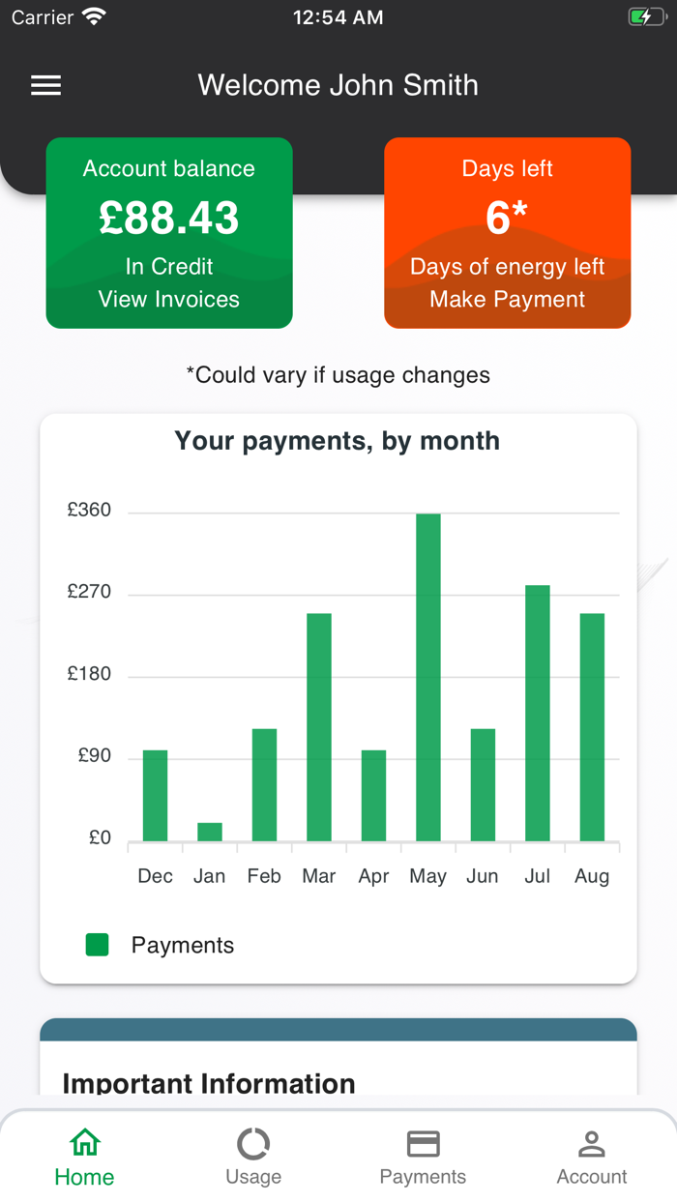This screenshot has width=677, height=1203.
Task: Switch to the Payments tab label
Action: 423,1177
